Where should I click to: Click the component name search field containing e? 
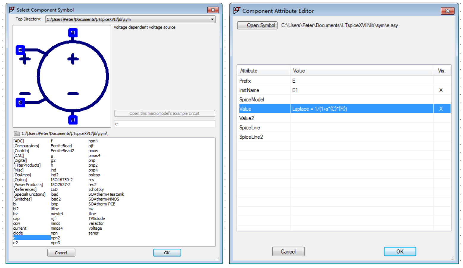[x=164, y=124]
